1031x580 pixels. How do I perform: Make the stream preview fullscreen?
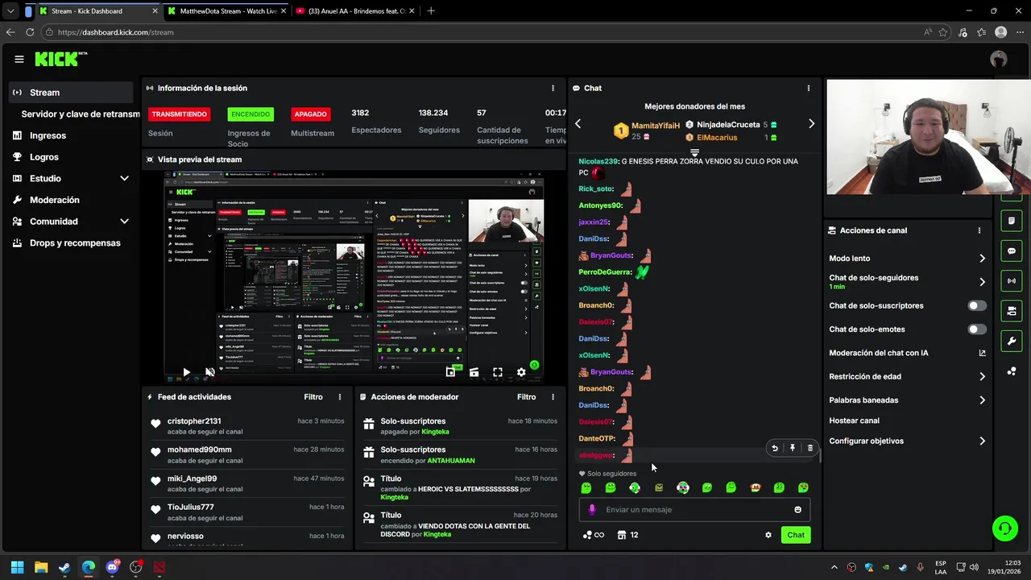498,372
